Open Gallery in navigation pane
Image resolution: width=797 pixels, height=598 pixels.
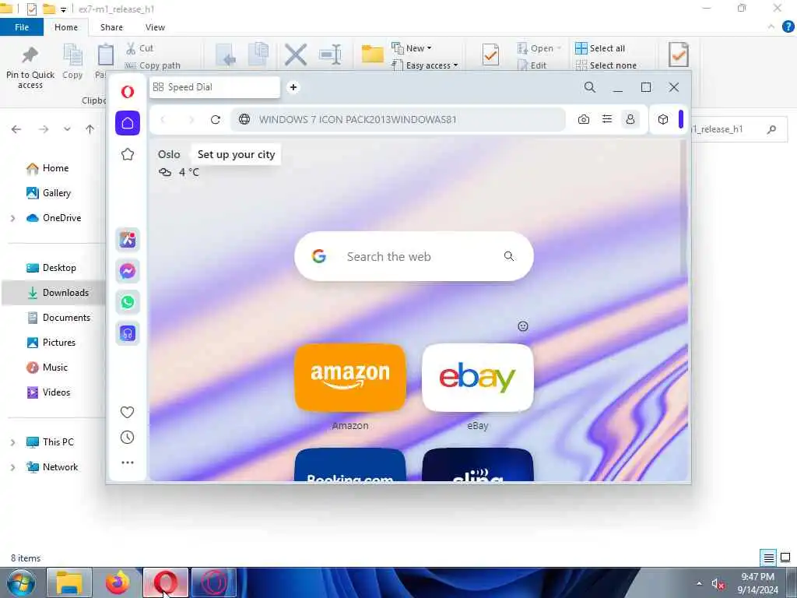tap(49, 193)
